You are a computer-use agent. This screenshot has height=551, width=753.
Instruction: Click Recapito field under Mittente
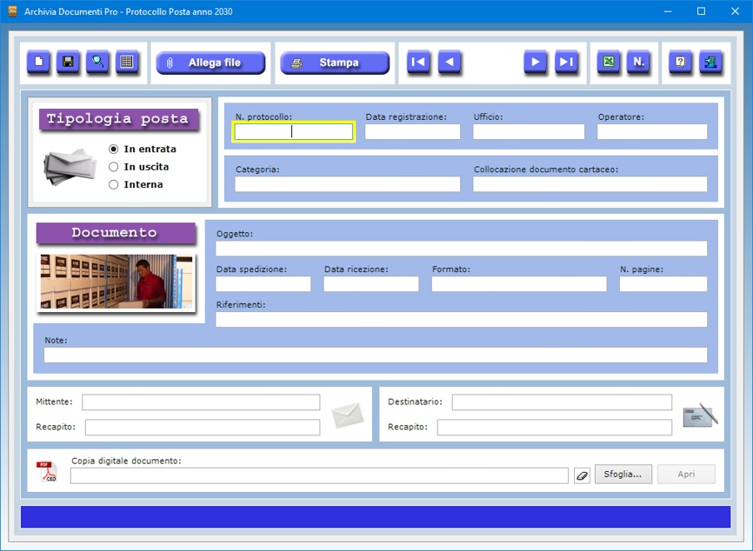coord(203,428)
